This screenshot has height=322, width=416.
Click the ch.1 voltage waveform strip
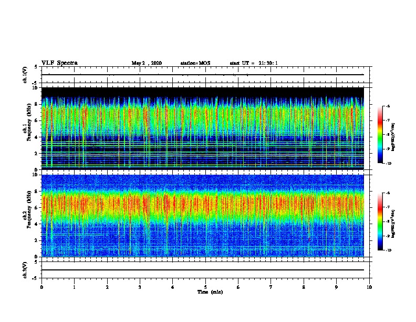coord(205,75)
